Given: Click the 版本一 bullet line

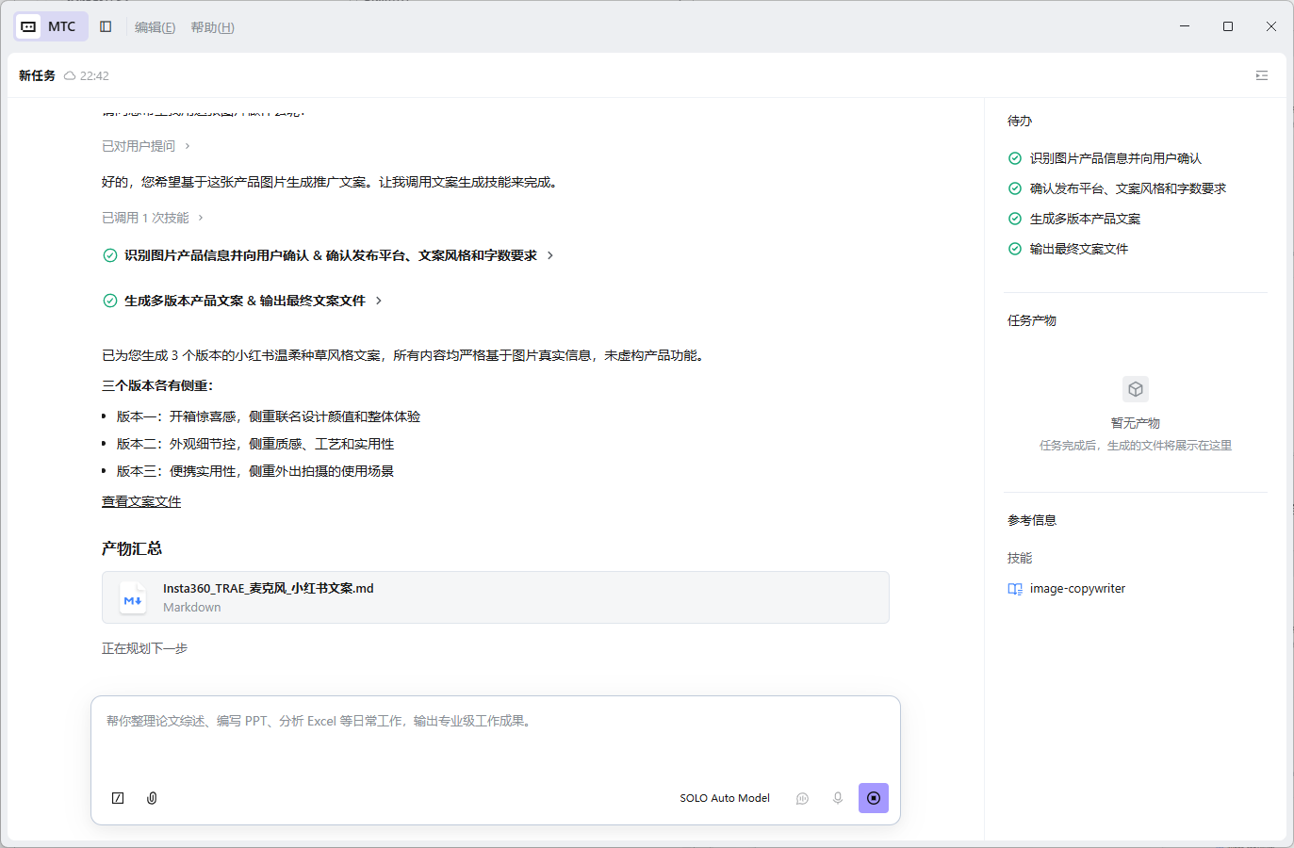Looking at the screenshot, I should pos(269,416).
